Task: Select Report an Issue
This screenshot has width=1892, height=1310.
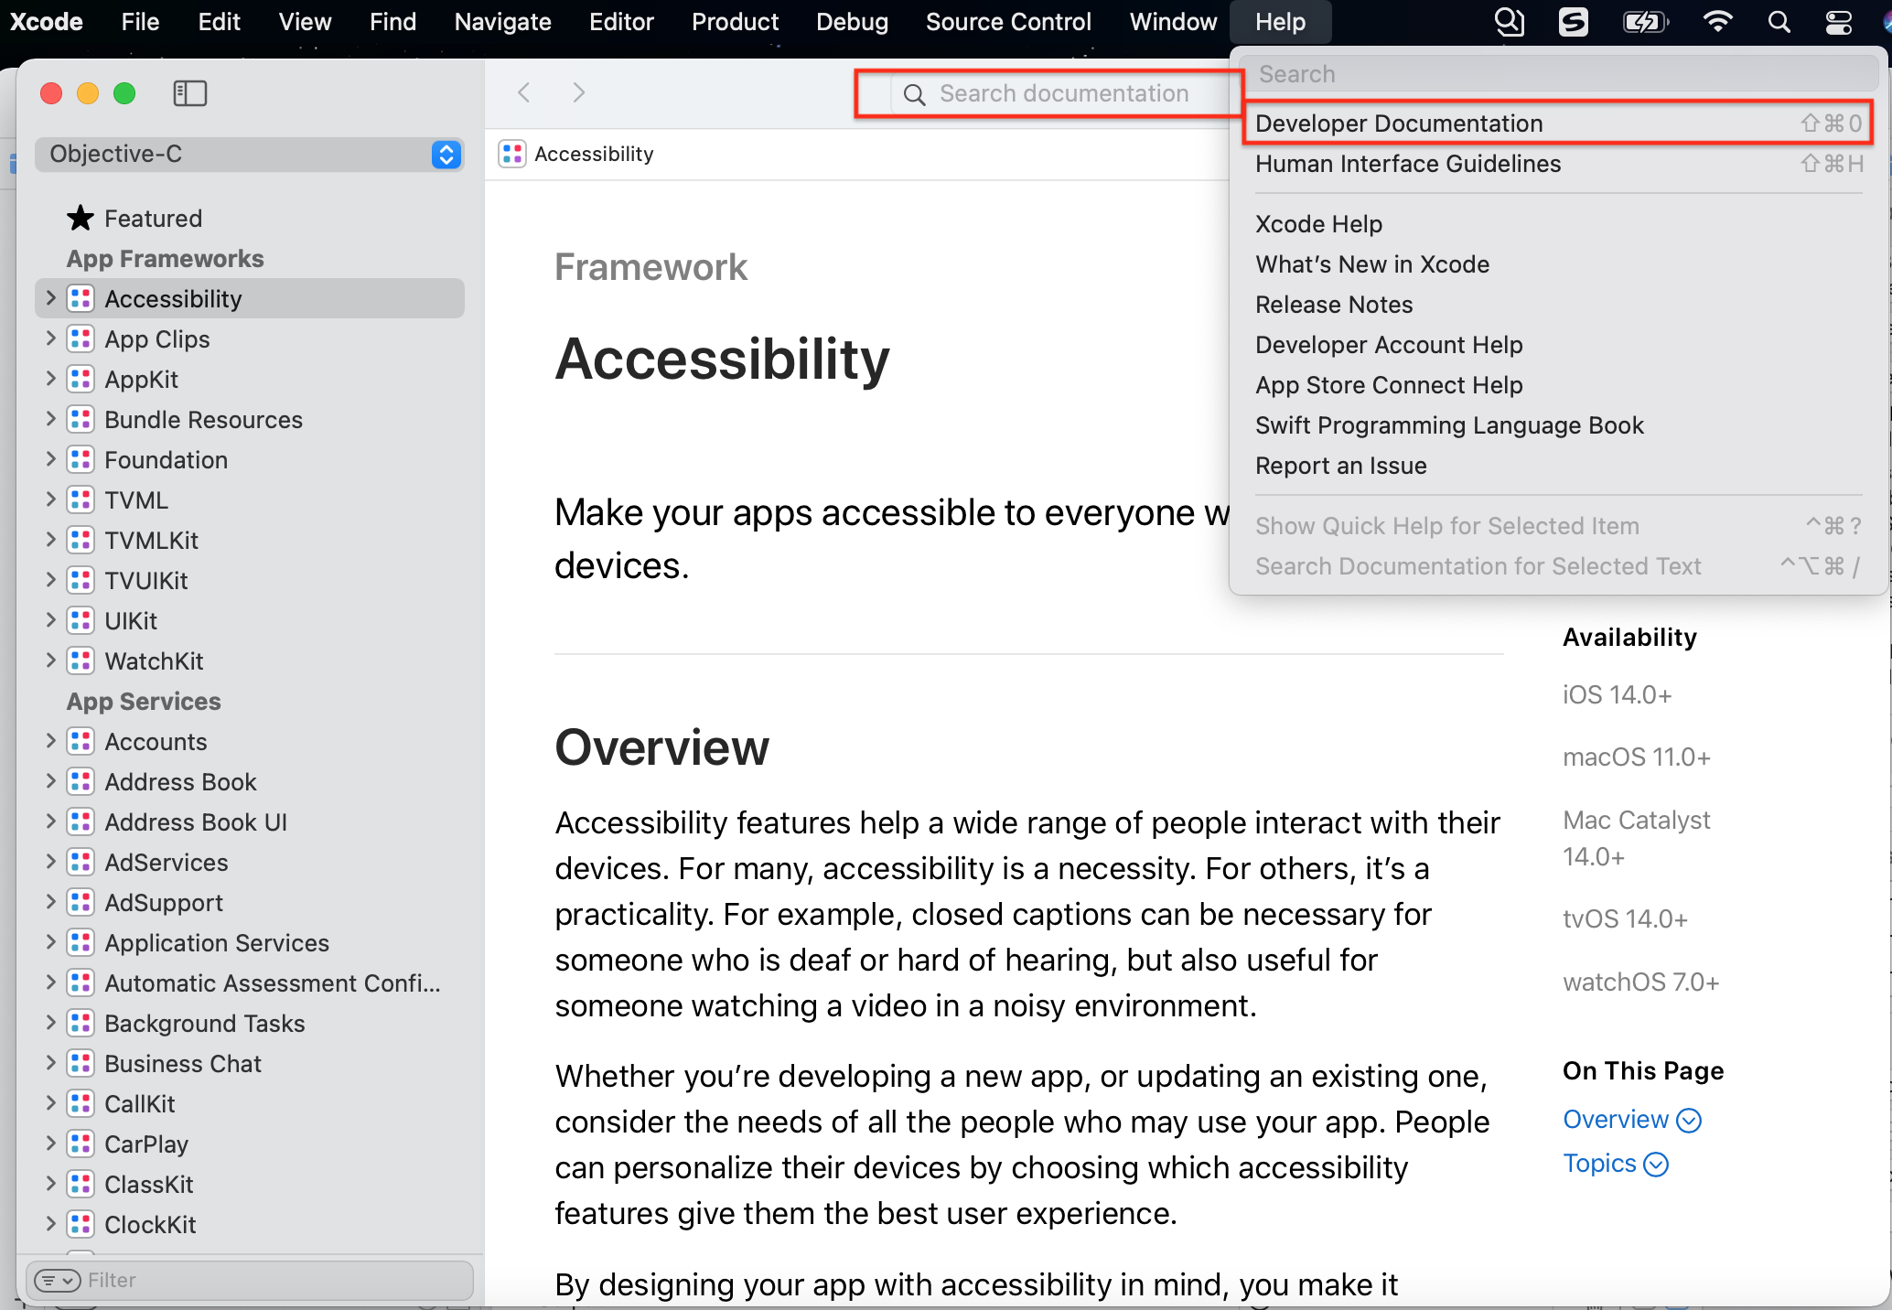Action: (x=1558, y=466)
